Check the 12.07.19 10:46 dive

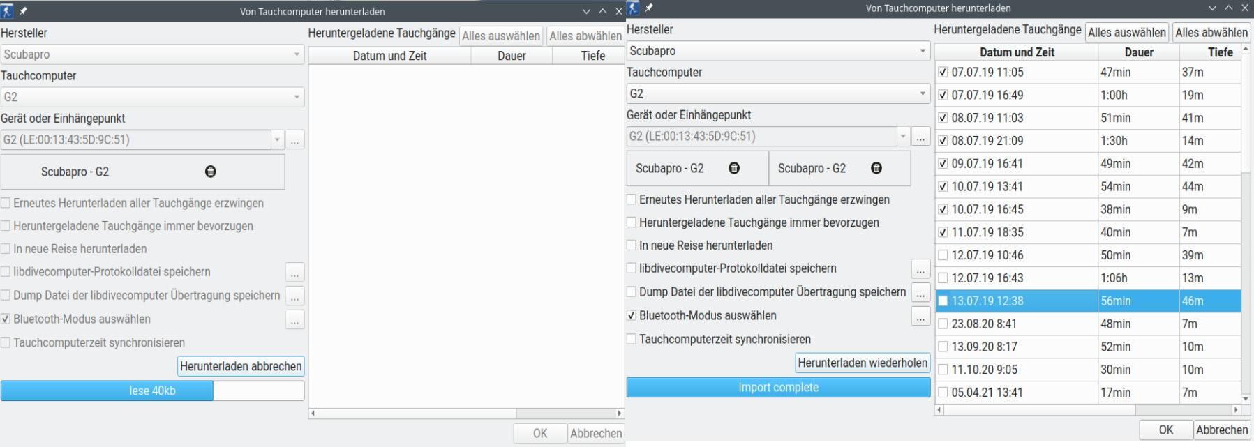(x=943, y=255)
